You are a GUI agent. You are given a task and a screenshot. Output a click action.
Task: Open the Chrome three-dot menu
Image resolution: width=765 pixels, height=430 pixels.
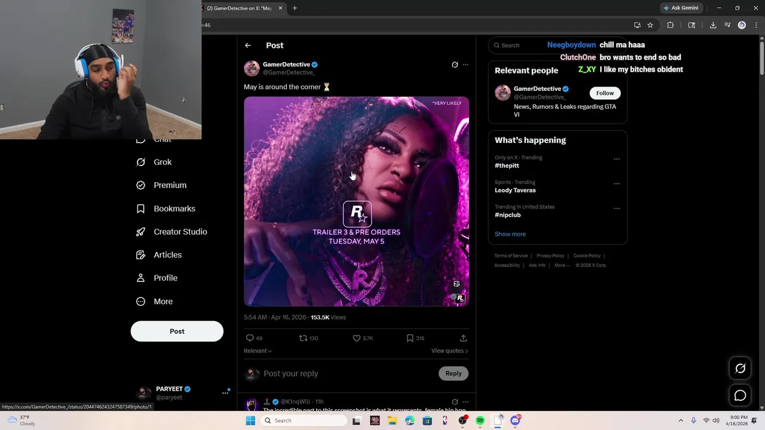point(755,25)
